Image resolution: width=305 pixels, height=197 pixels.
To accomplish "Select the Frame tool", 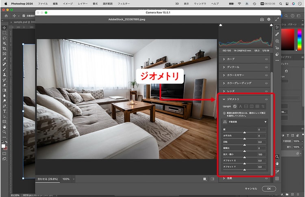I will tap(4, 54).
